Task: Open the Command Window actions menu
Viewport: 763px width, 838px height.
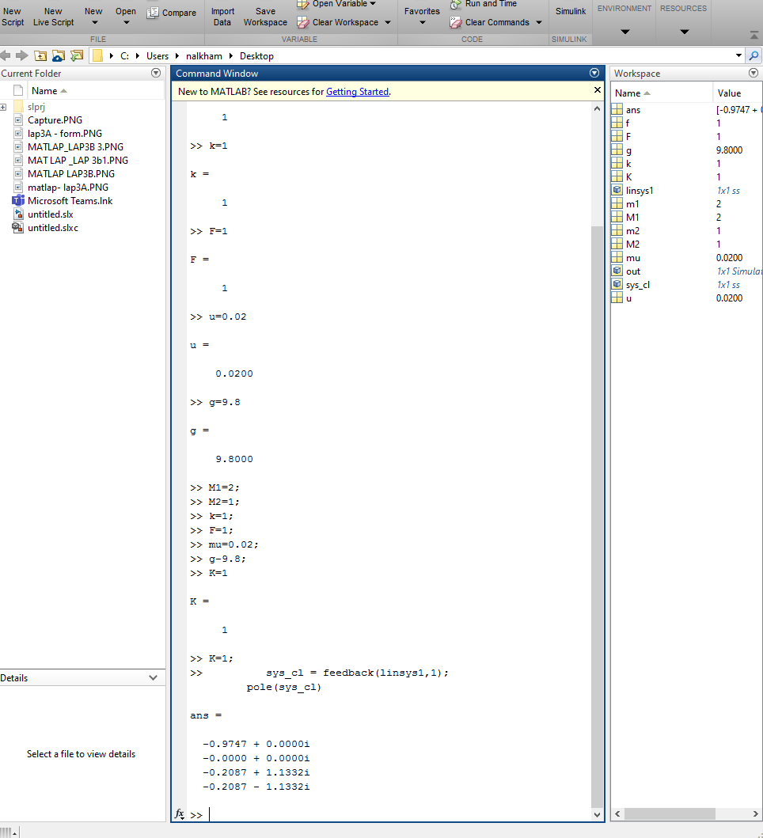Action: (594, 74)
